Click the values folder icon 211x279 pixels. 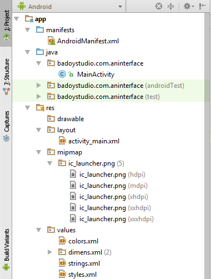click(51, 230)
